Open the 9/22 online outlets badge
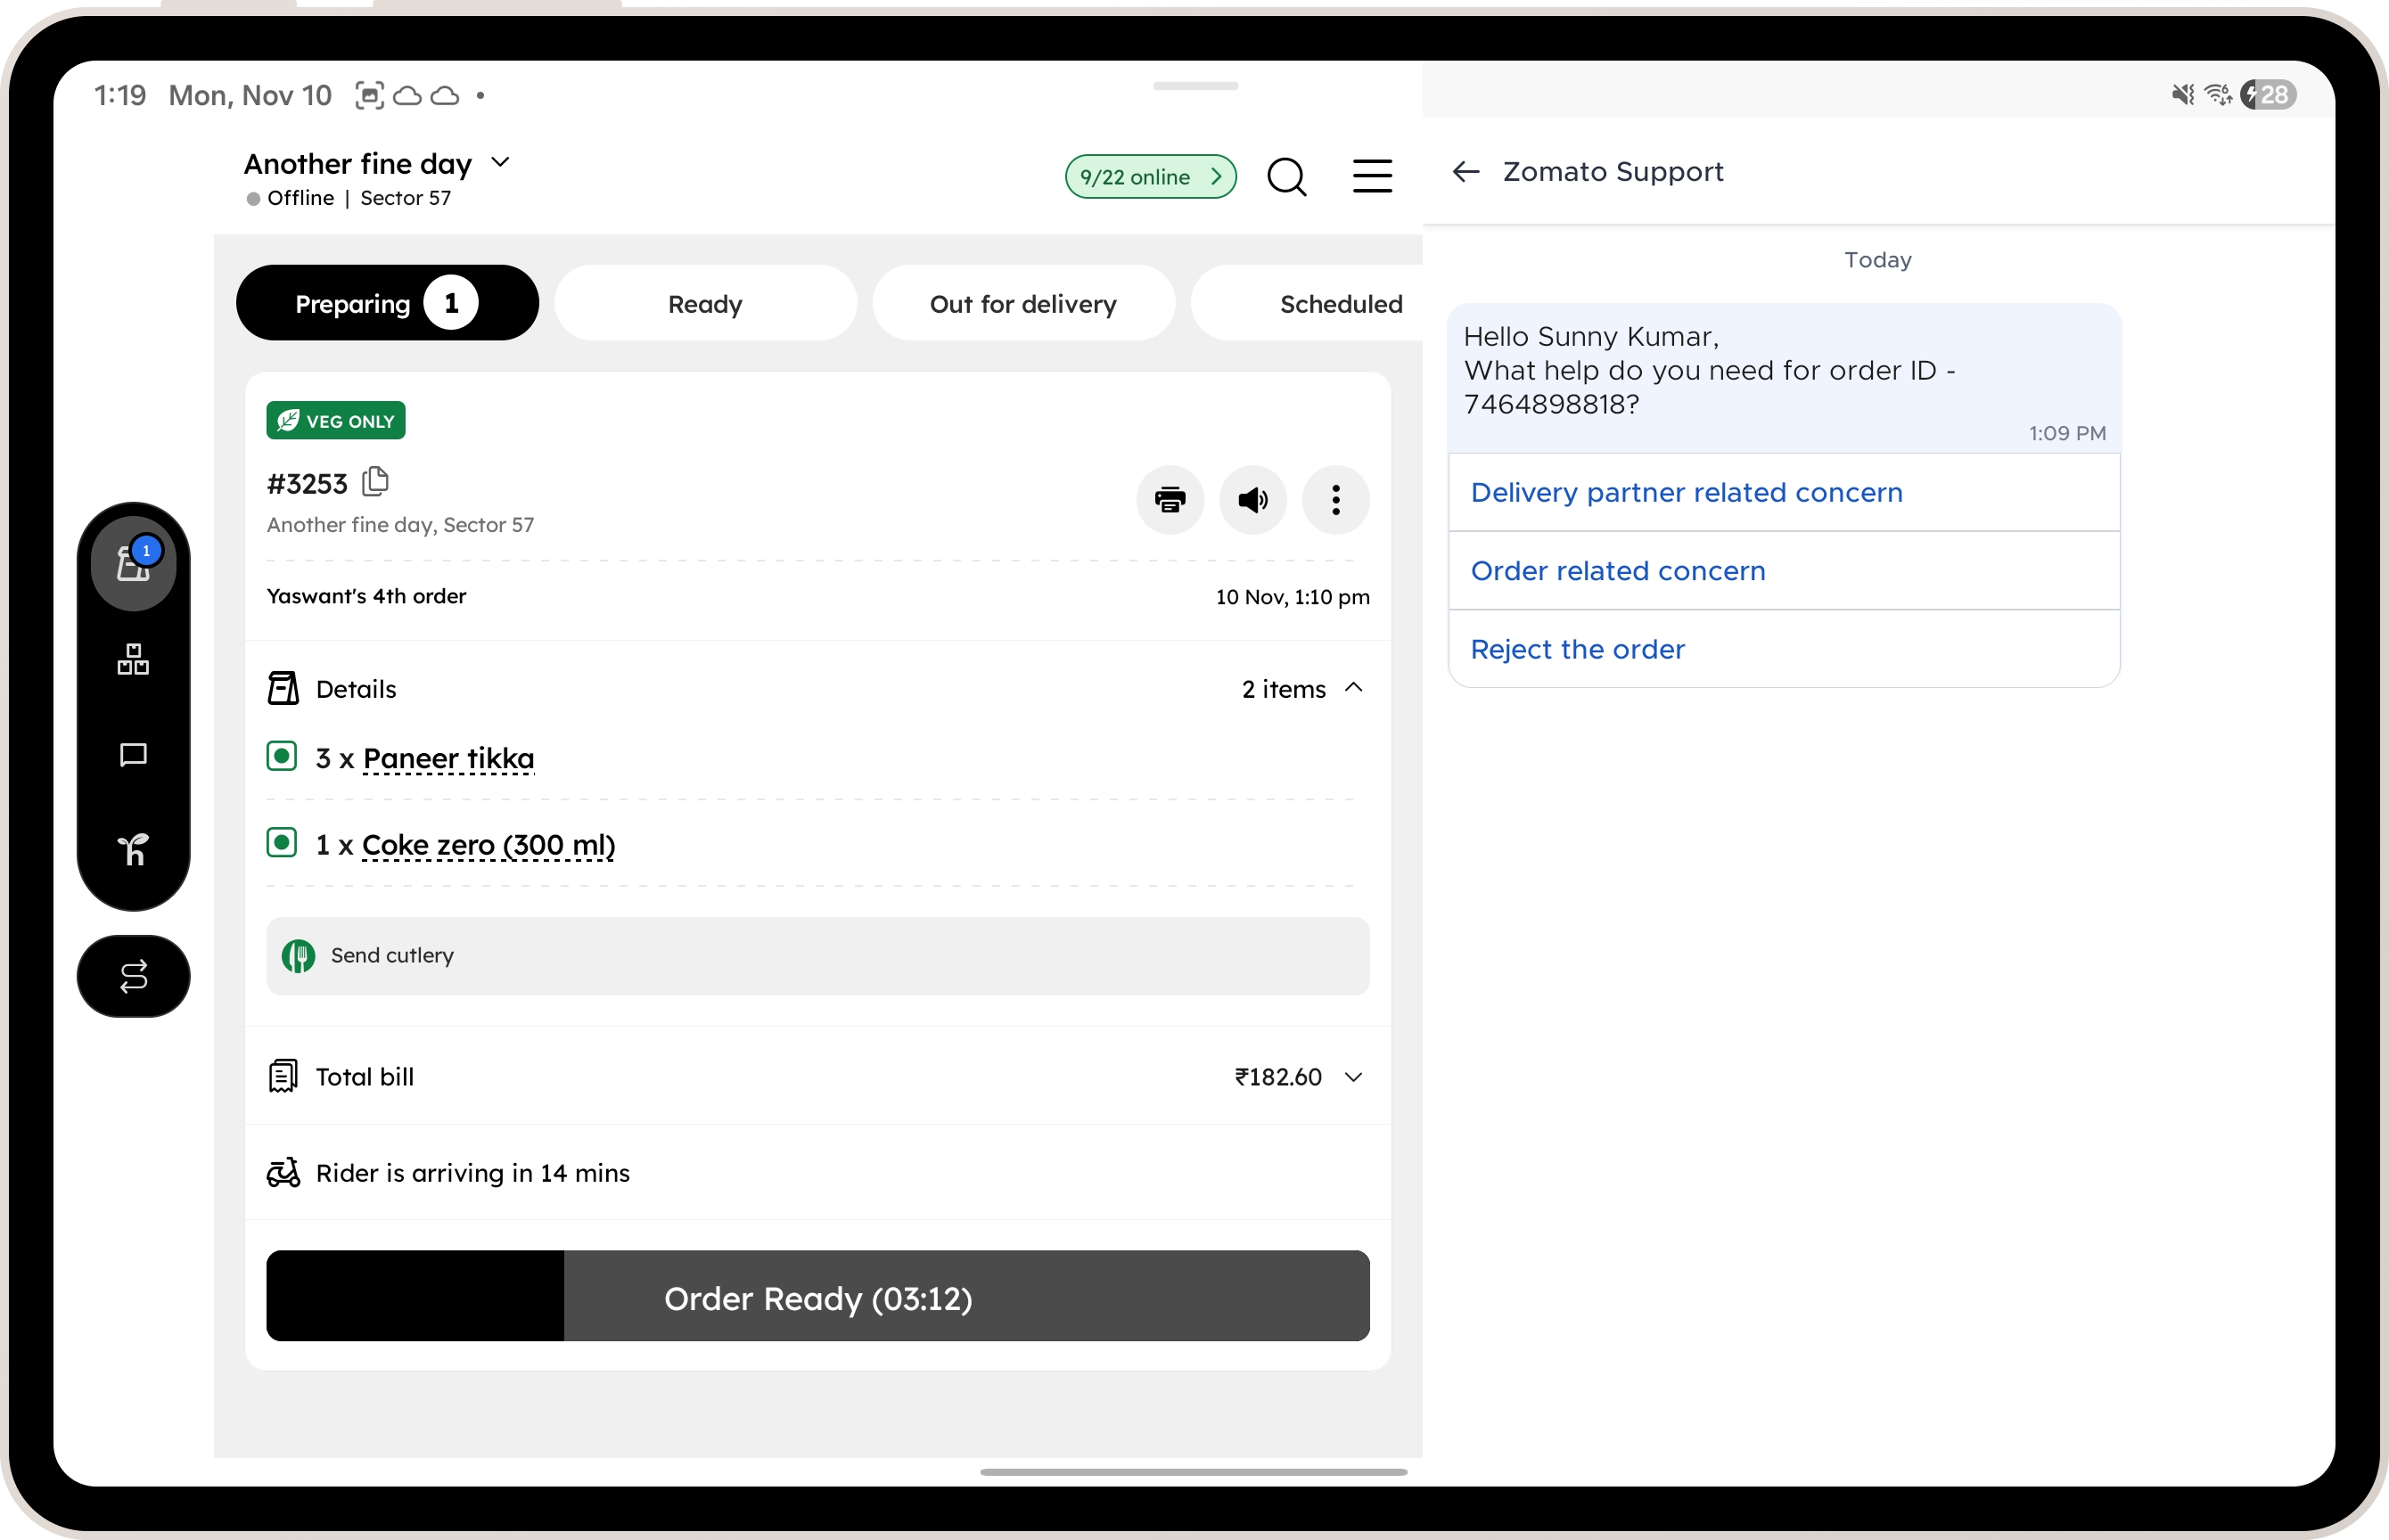The image size is (2389, 1540). click(x=1150, y=177)
